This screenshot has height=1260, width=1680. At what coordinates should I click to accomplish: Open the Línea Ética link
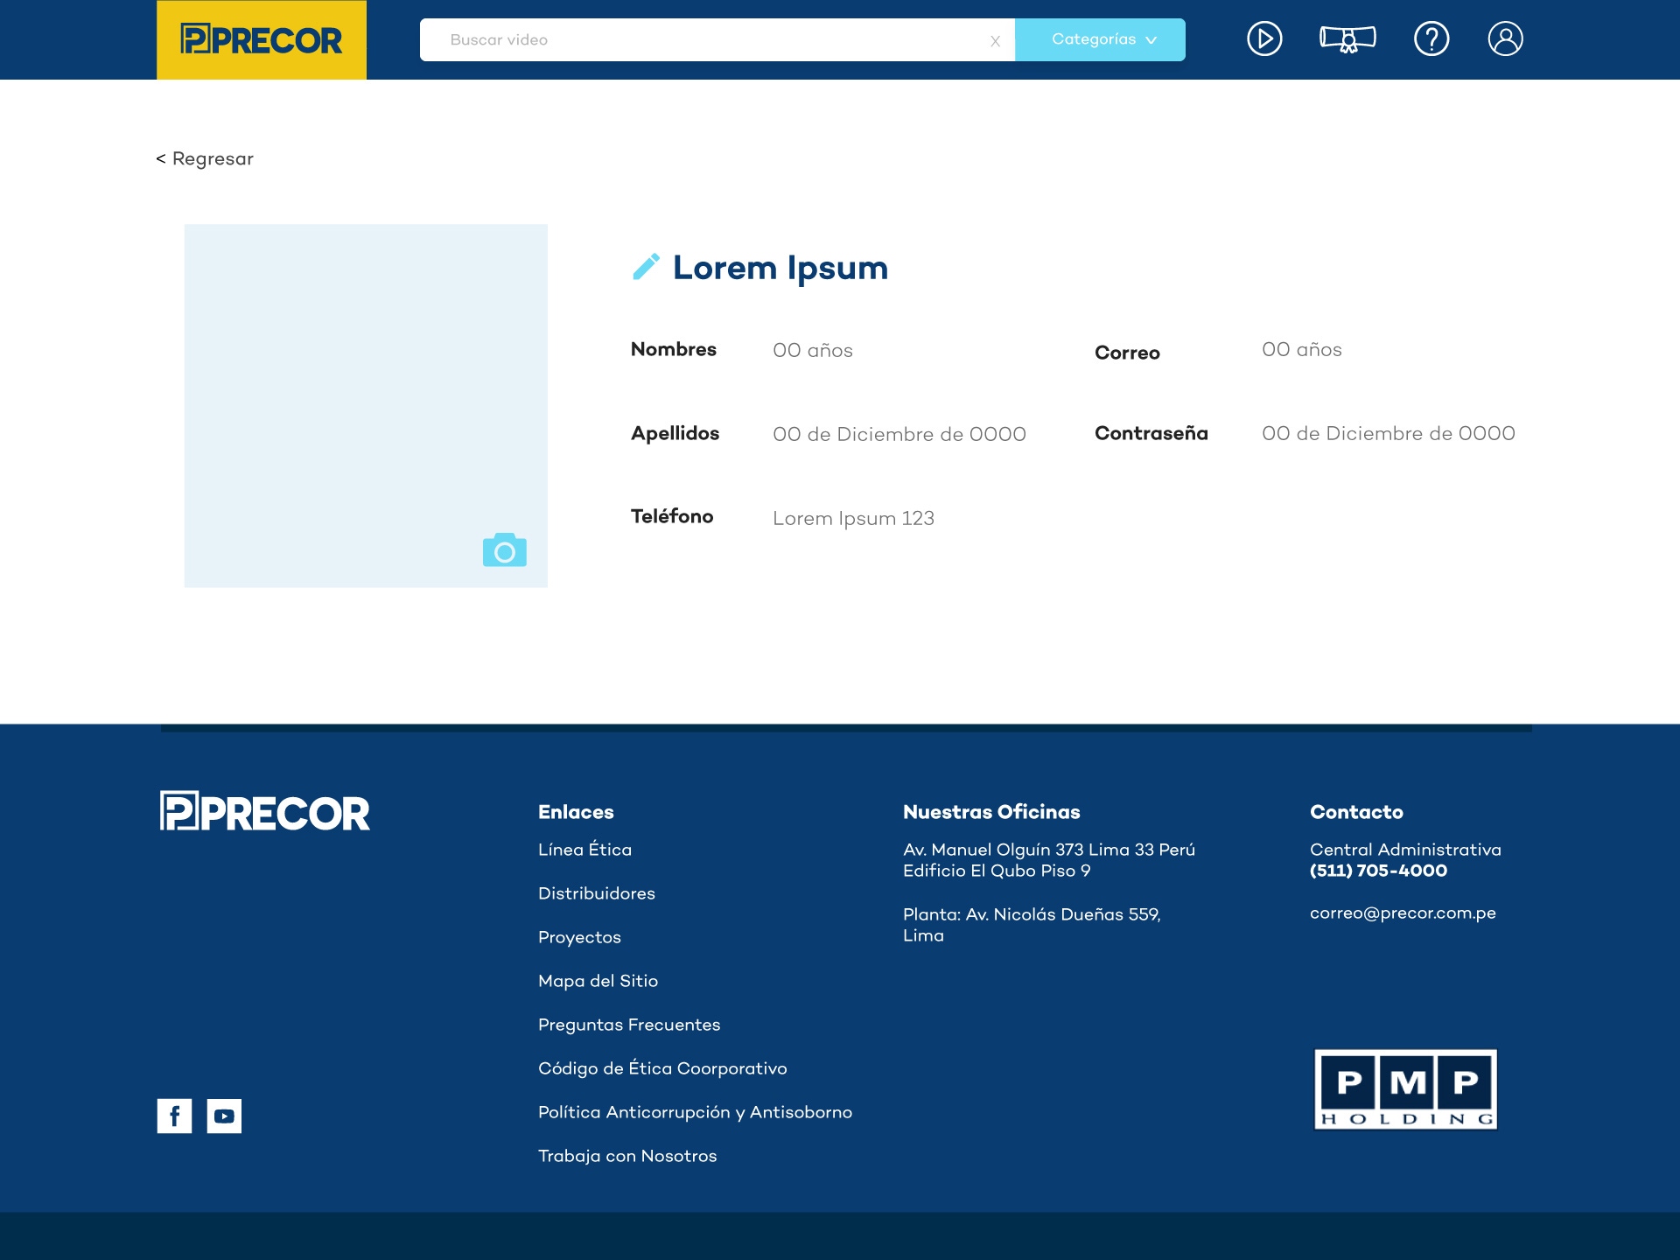[x=584, y=850]
